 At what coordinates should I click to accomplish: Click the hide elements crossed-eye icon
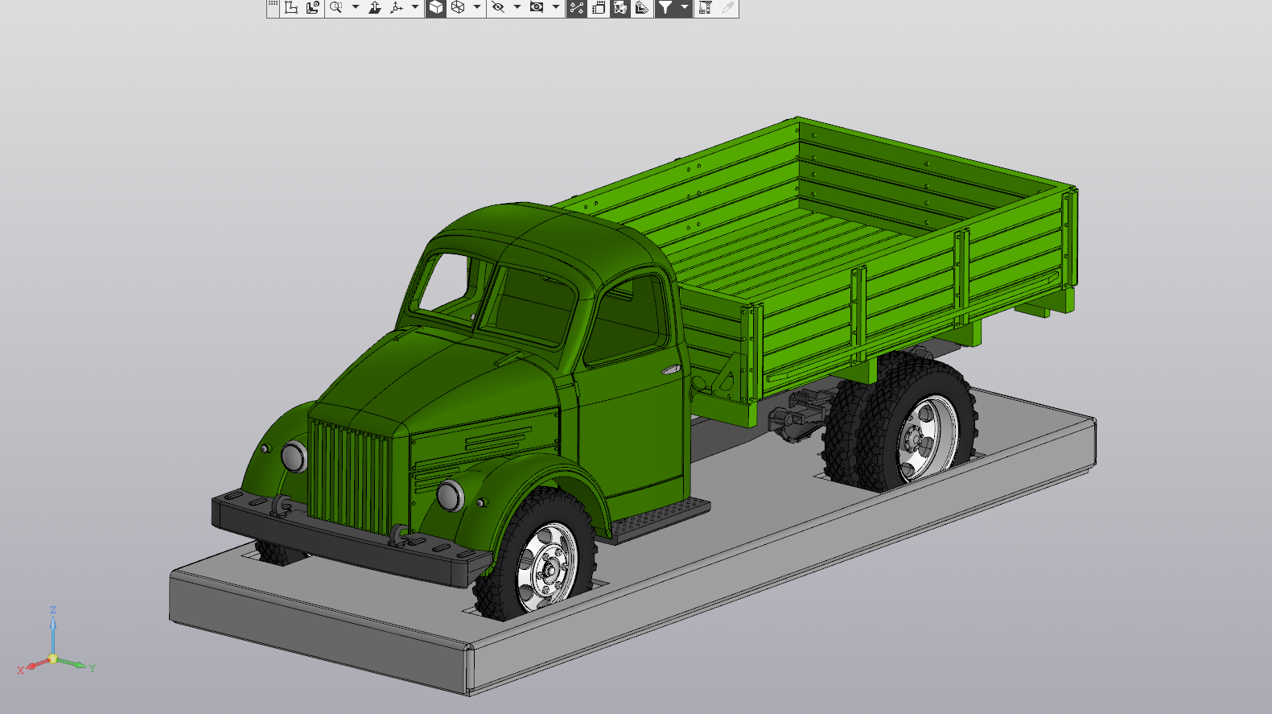pos(498,8)
